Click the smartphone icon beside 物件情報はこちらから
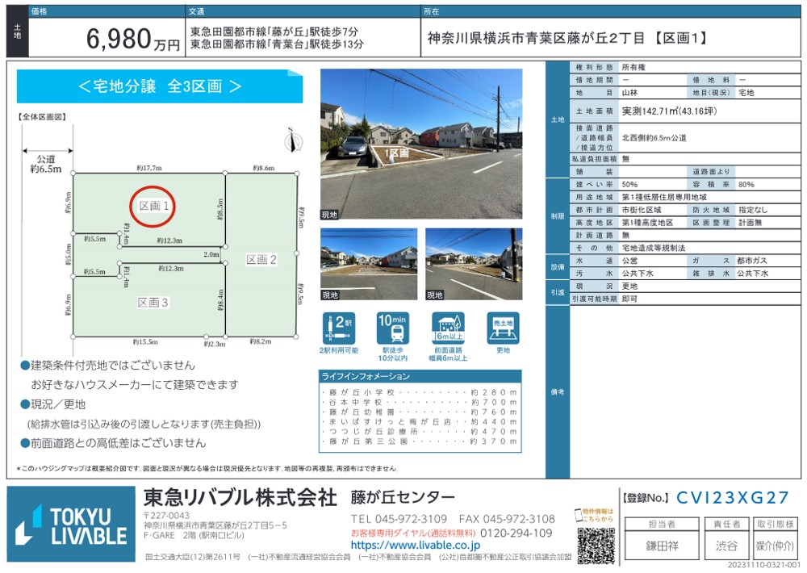The width and height of the screenshot is (807, 573). point(579,517)
